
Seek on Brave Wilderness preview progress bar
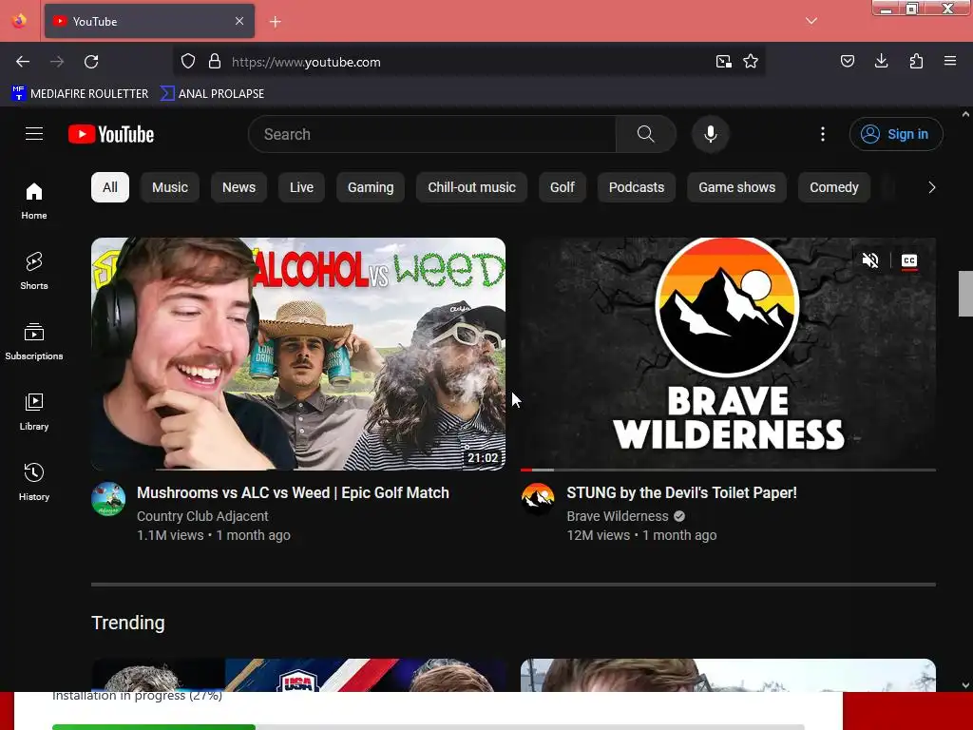point(728,470)
